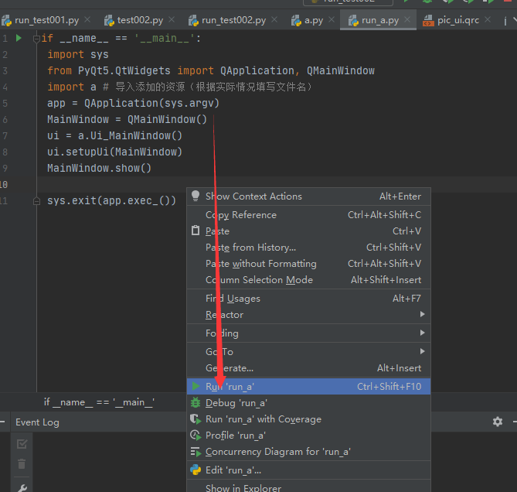The height and width of the screenshot is (492, 517).
Task: Select Debug 'run_a' menu item
Action: (308, 403)
